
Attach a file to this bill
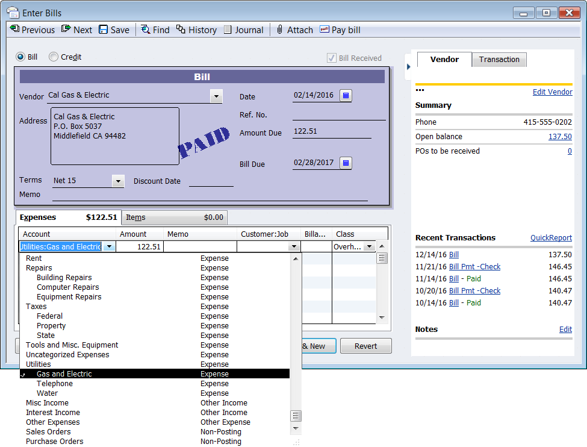294,30
